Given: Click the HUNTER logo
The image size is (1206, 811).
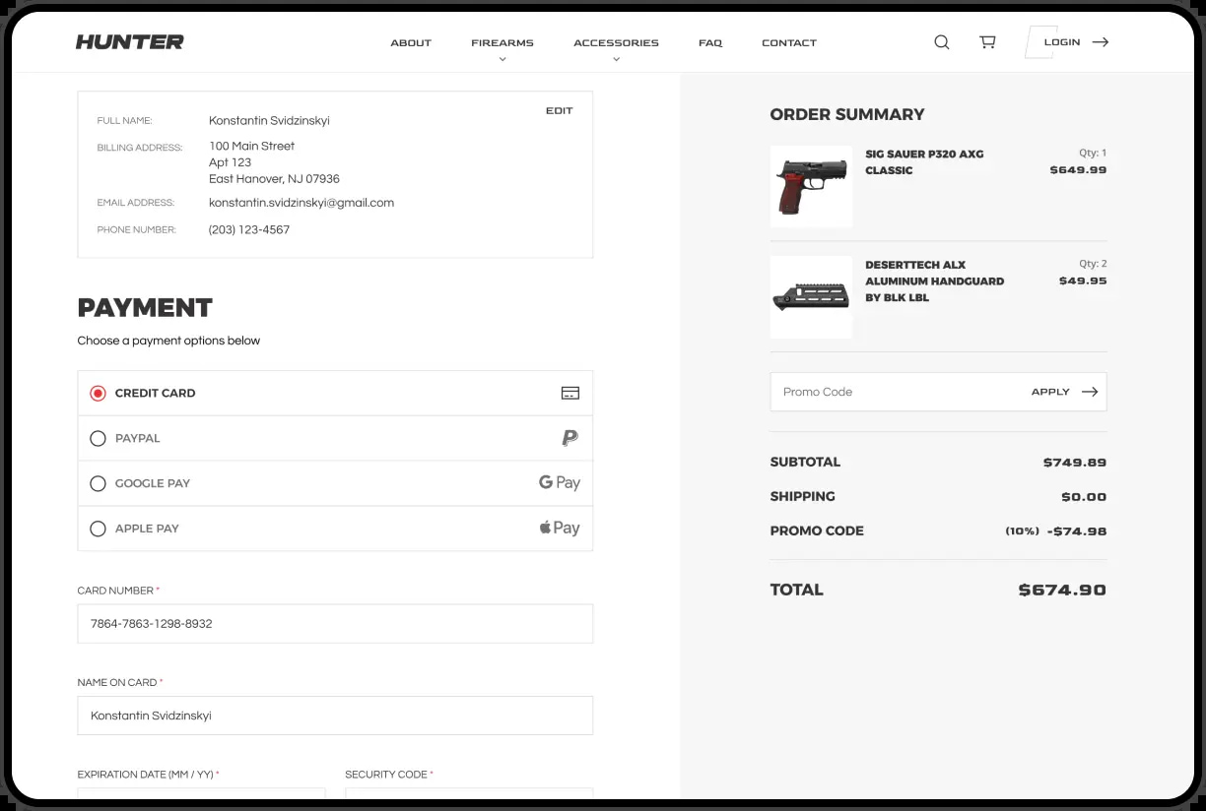Looking at the screenshot, I should [x=130, y=42].
